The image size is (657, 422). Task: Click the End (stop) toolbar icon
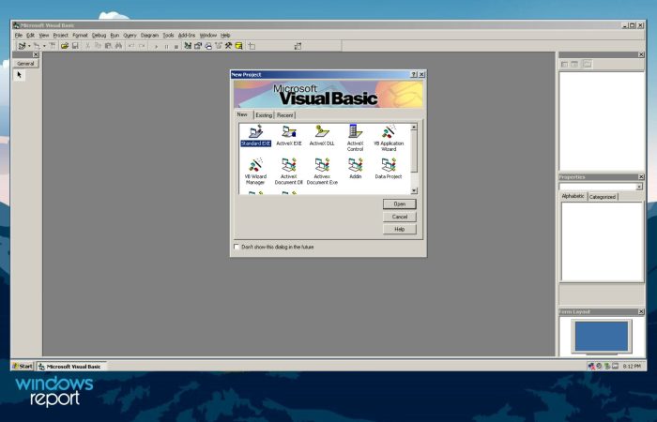point(176,46)
